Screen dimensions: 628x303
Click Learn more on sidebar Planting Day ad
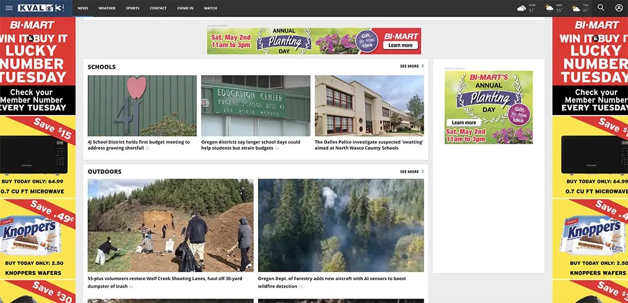464,122
